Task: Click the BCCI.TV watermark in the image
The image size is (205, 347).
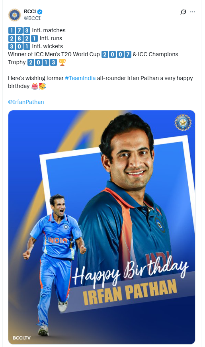Action: click(21, 338)
